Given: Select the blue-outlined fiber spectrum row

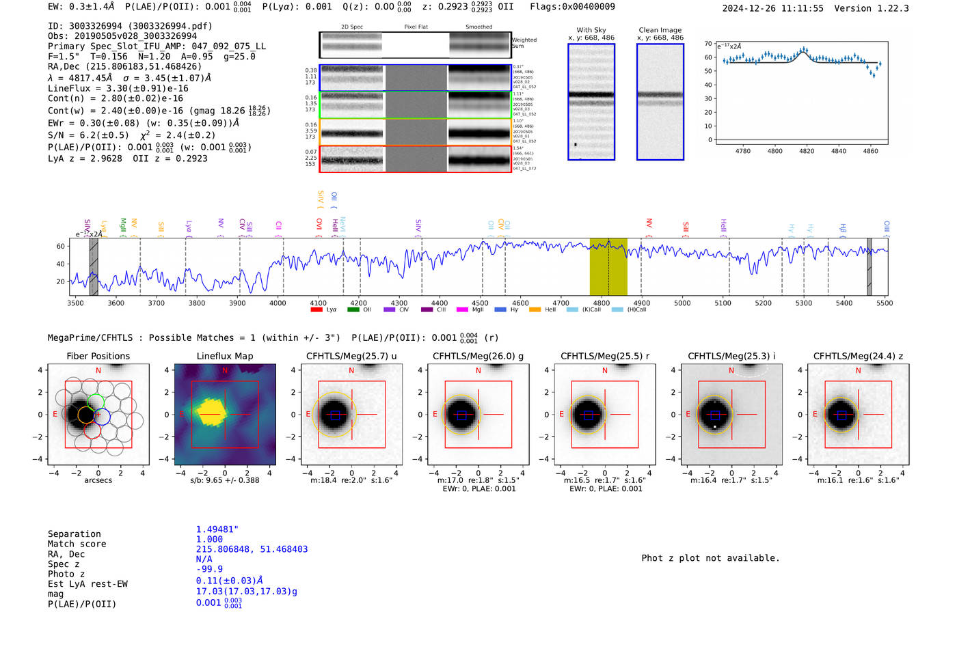Looking at the screenshot, I should (x=416, y=78).
